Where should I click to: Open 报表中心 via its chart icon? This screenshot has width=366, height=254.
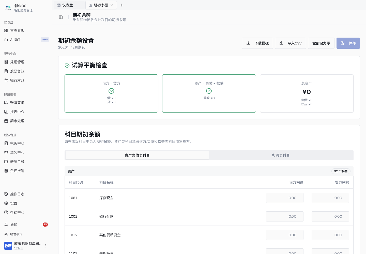click(x=6, y=112)
